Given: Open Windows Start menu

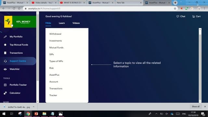Looking at the screenshot, I should pyautogui.click(x=4, y=114).
